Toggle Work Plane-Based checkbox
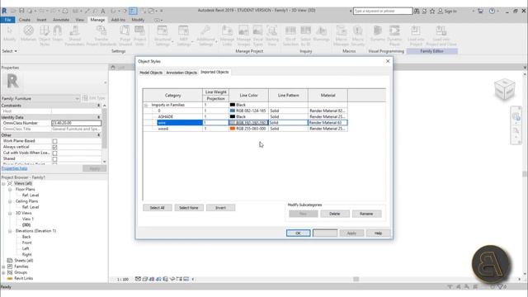 coord(55,141)
